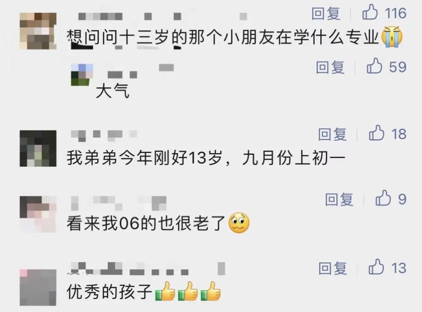The height and width of the screenshot is (312, 422).
Task: Like the '优秀的孩子' comment
Action: [376, 267]
